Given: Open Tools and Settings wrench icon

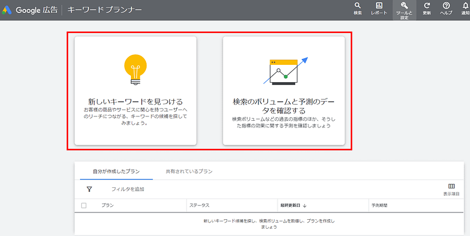Looking at the screenshot, I should [x=404, y=6].
